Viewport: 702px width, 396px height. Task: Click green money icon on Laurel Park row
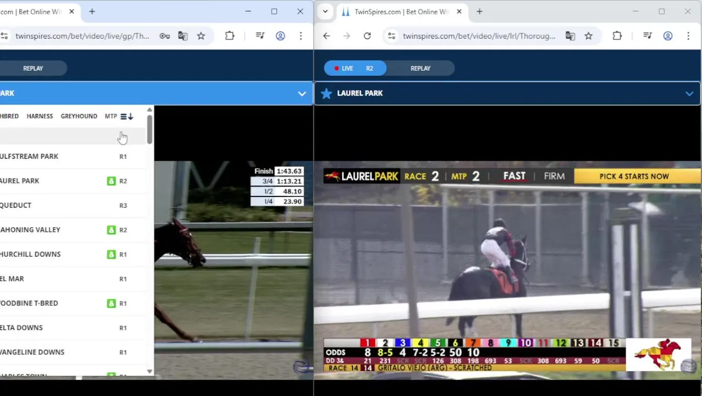click(x=112, y=181)
